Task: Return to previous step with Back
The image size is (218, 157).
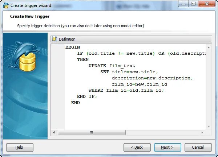Action: (137, 147)
